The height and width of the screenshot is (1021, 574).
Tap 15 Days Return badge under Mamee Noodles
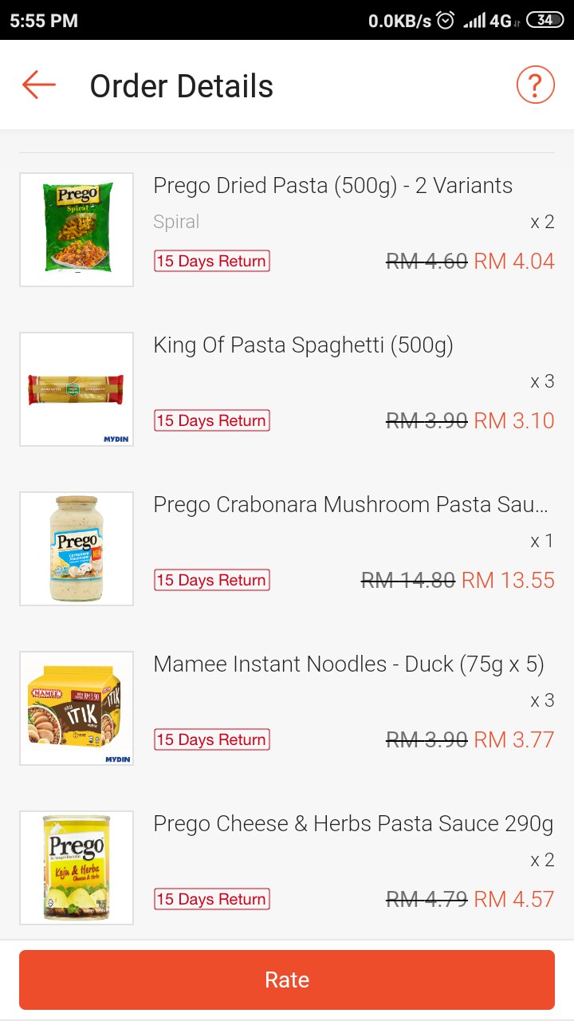click(212, 739)
